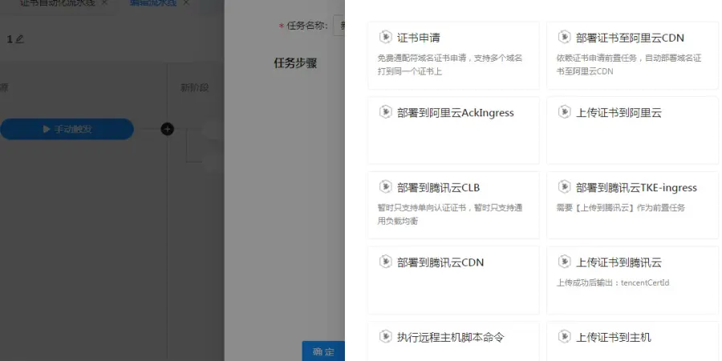The height and width of the screenshot is (361, 722).
Task: Add a stage with the plus circle icon
Action: point(167,129)
